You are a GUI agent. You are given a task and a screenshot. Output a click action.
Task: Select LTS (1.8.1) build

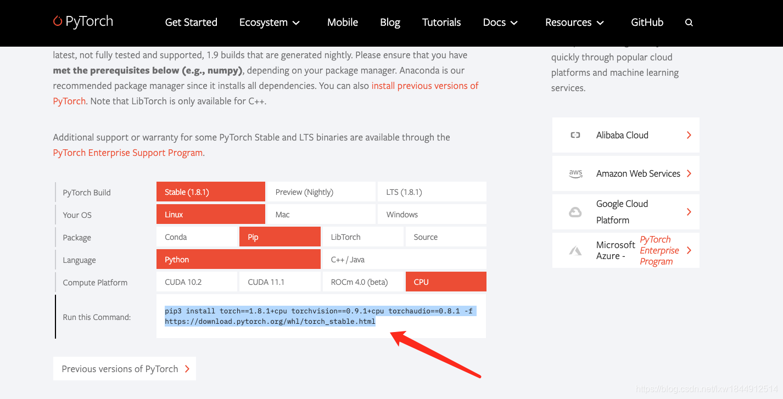click(432, 192)
